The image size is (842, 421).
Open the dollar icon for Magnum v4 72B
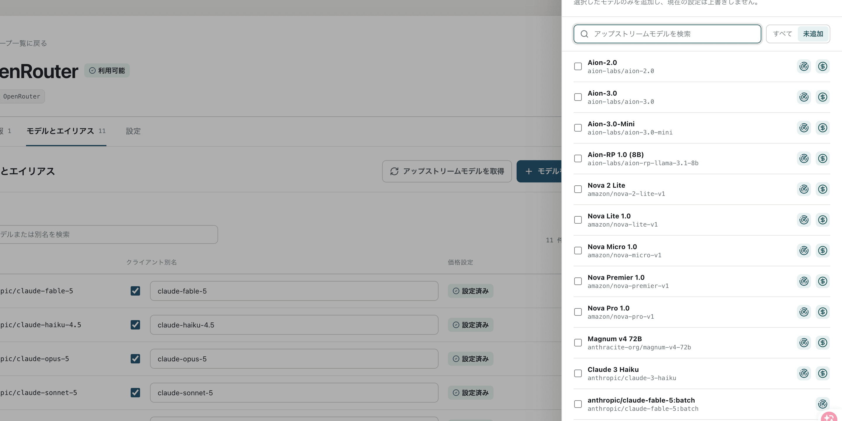pyautogui.click(x=822, y=343)
